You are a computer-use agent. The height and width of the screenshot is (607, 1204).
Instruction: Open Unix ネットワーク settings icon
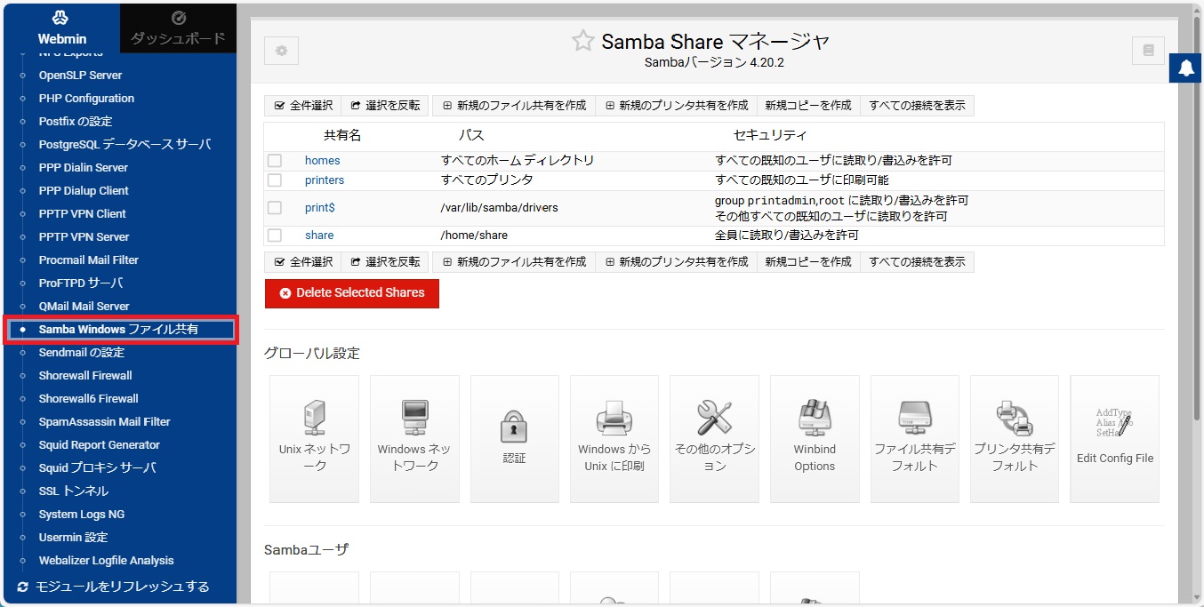click(x=314, y=439)
